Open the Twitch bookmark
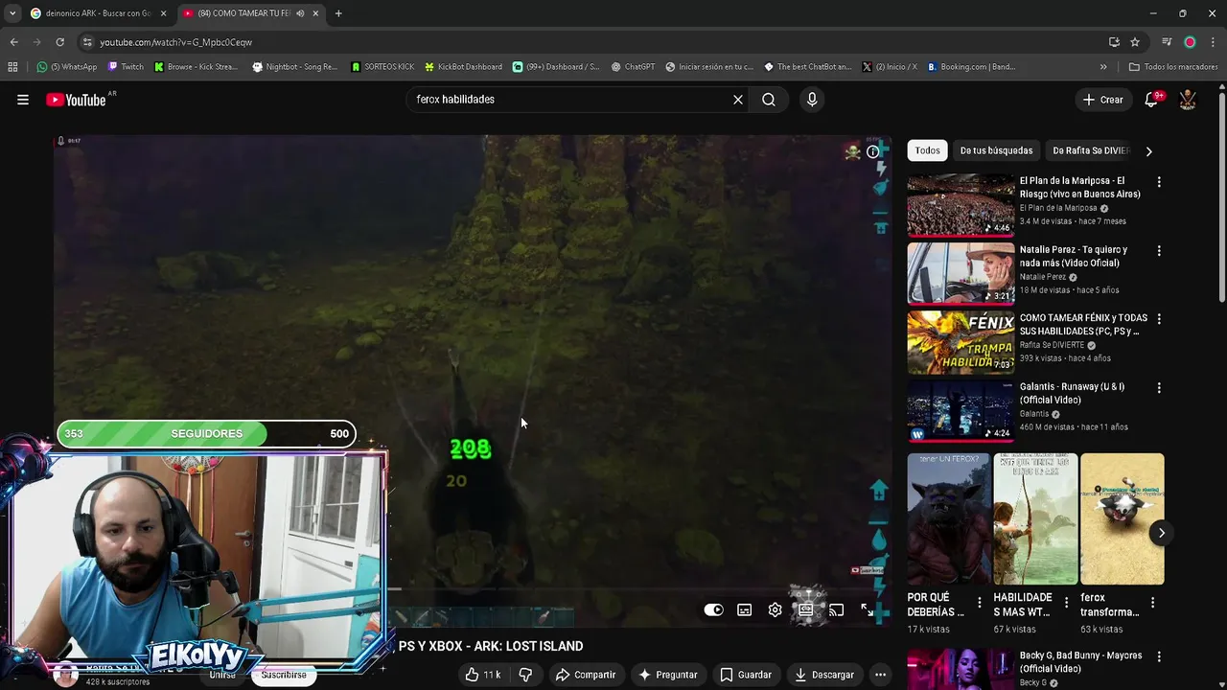1227x690 pixels. coord(126,67)
